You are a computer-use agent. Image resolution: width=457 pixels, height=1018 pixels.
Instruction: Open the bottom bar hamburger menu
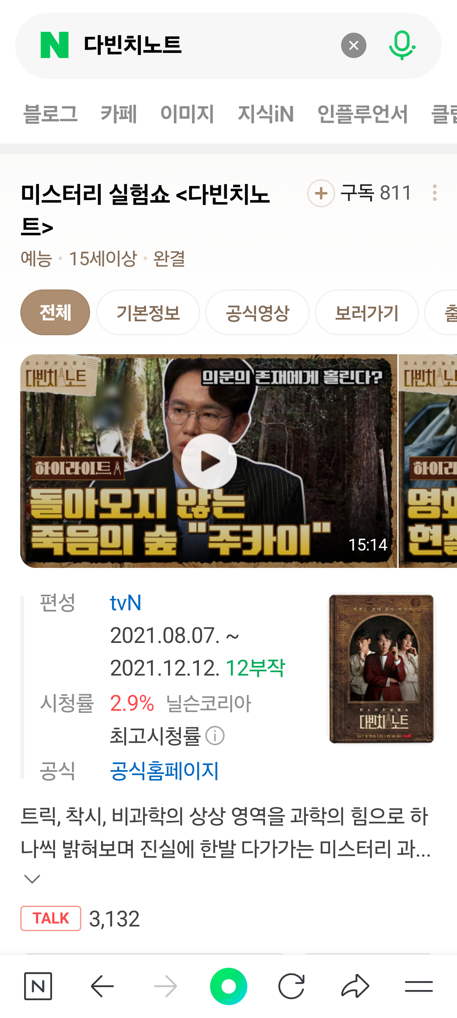(x=418, y=986)
